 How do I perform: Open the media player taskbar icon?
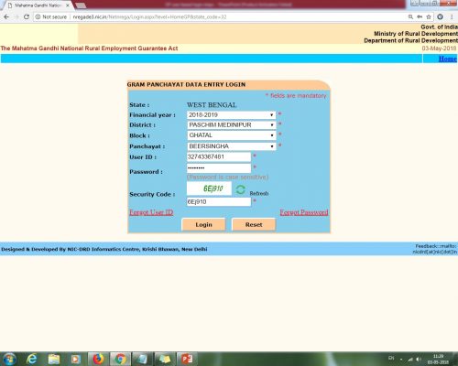click(75, 359)
